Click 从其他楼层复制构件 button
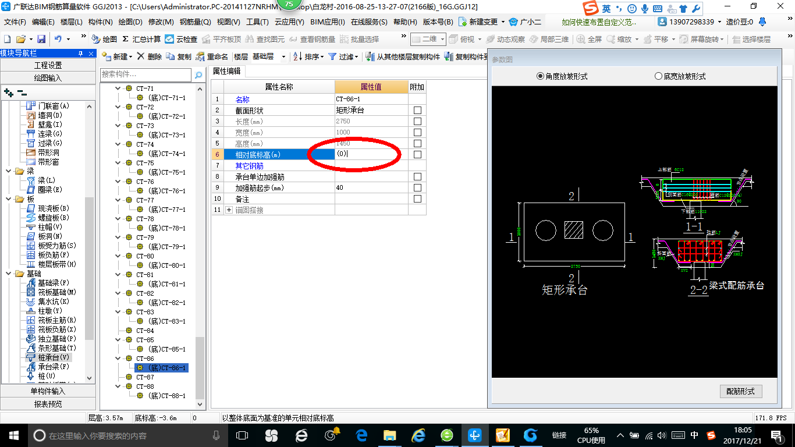Image resolution: width=795 pixels, height=447 pixels. [403, 56]
